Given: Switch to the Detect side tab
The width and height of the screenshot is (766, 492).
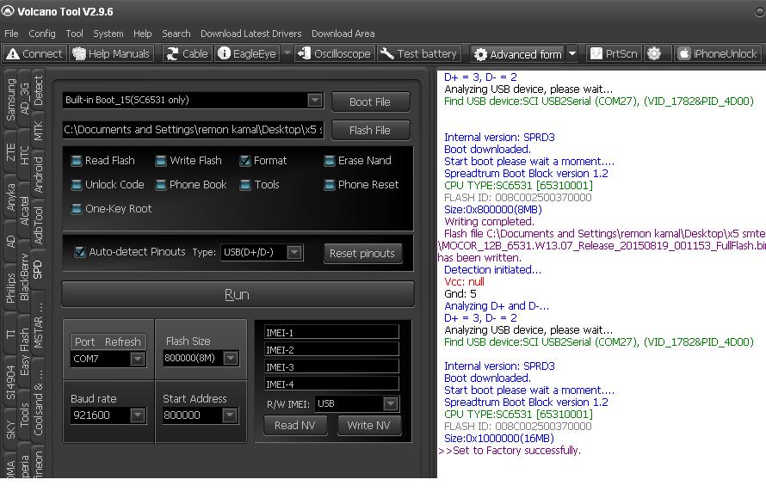Looking at the screenshot, I should point(38,92).
